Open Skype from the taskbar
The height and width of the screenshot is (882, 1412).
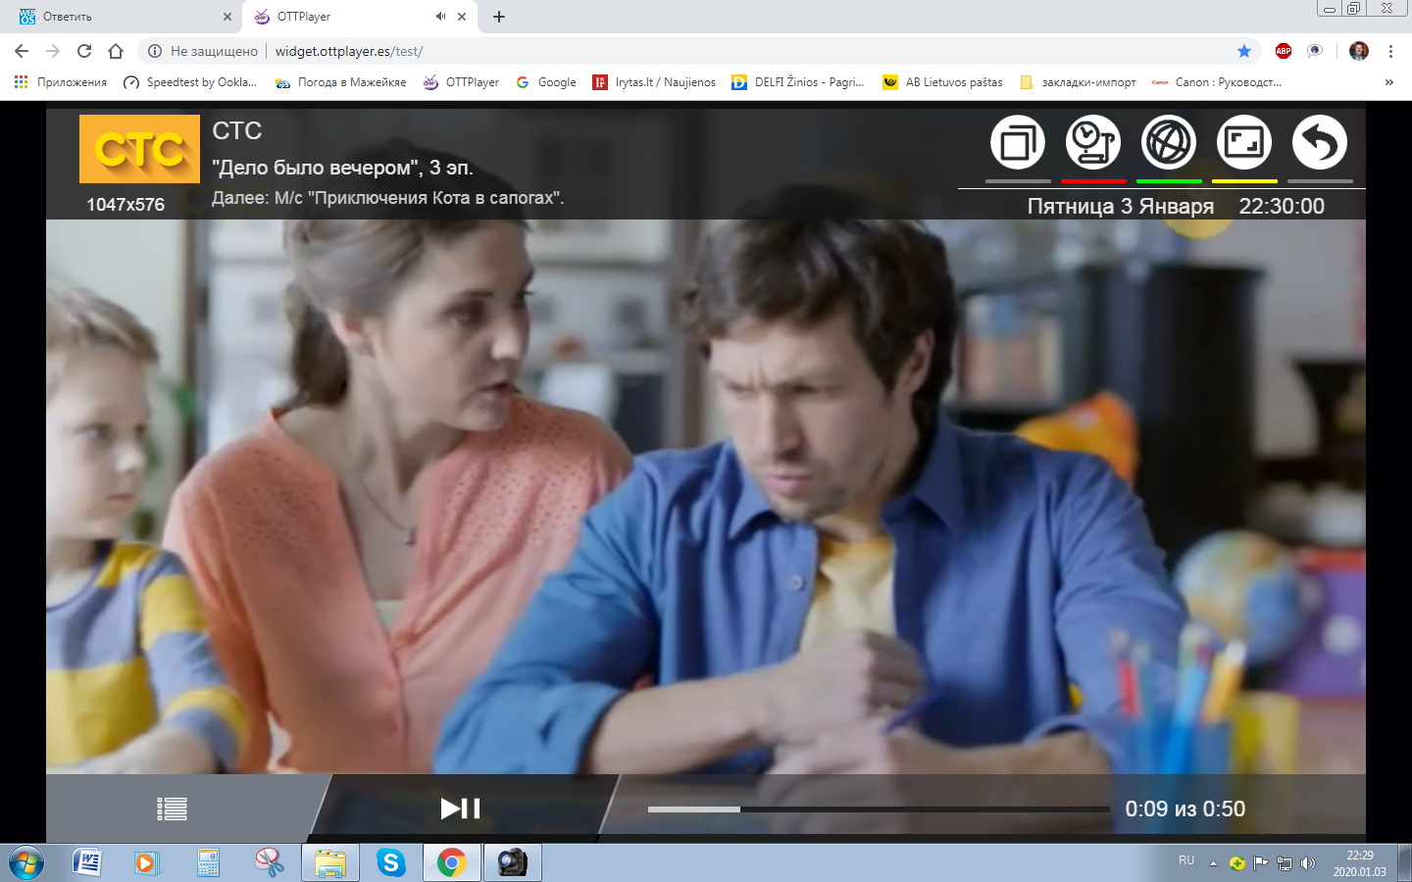[390, 862]
